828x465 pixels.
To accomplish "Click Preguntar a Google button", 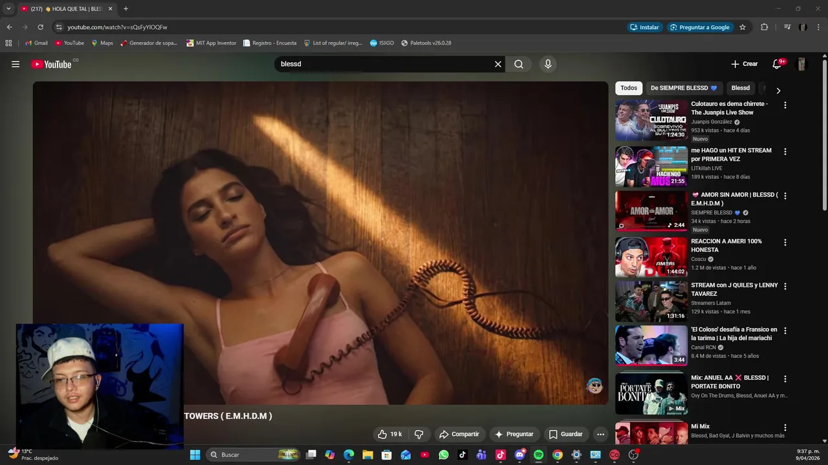I will [x=700, y=27].
